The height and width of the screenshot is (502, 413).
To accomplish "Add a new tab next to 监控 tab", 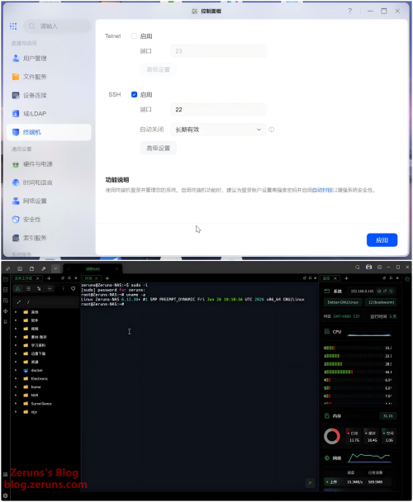I will [346, 278].
